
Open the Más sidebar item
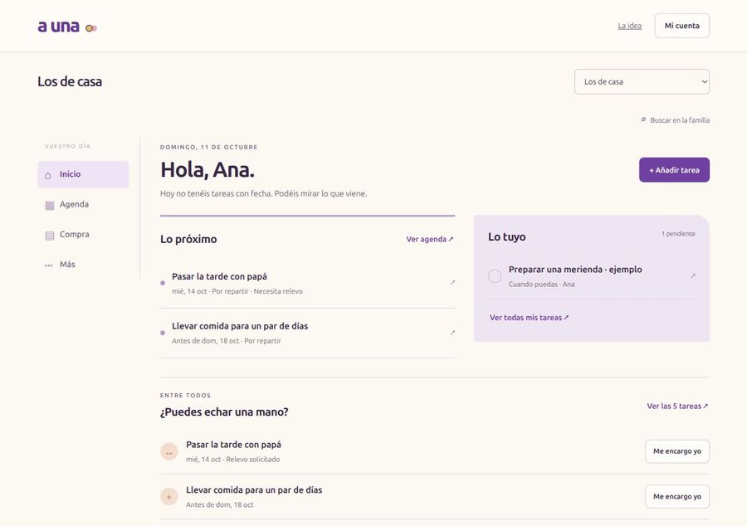point(83,265)
